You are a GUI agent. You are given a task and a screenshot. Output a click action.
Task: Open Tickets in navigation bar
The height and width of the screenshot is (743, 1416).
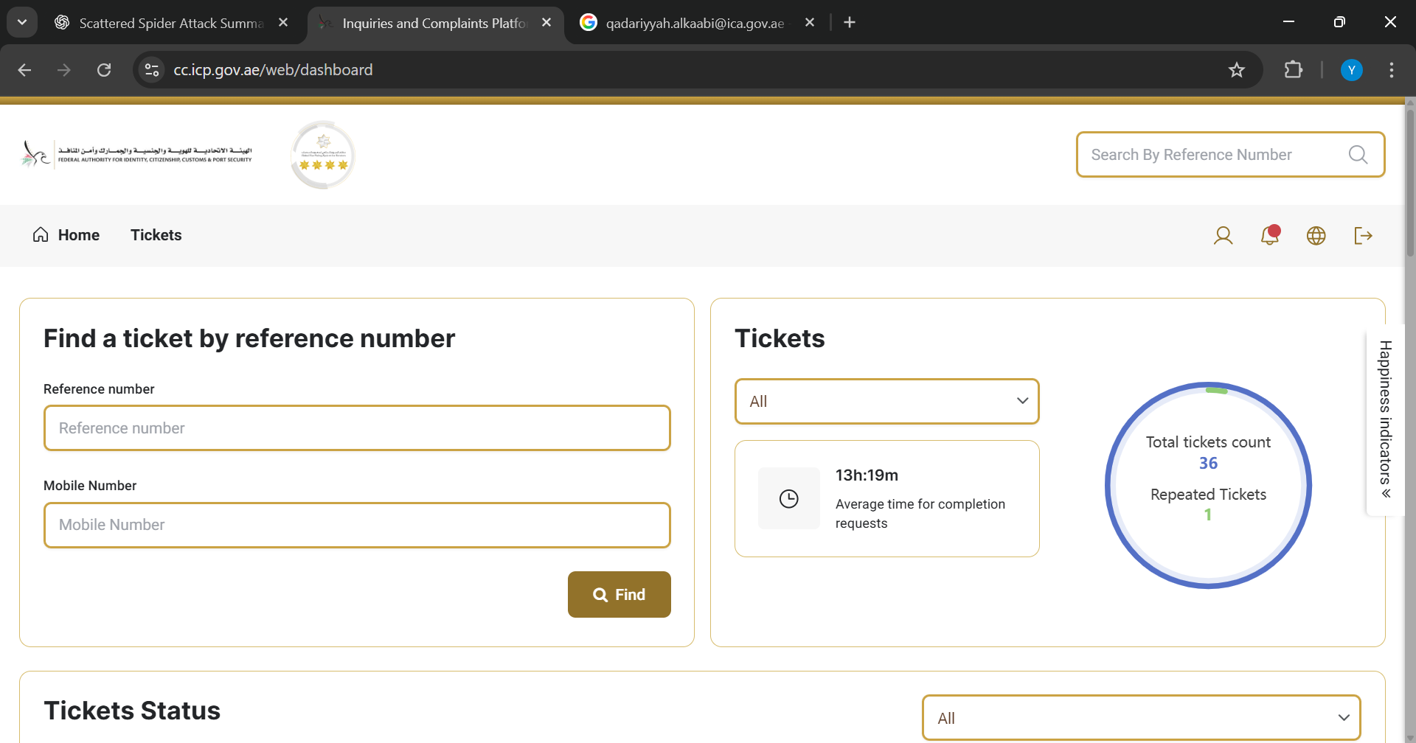click(x=156, y=235)
